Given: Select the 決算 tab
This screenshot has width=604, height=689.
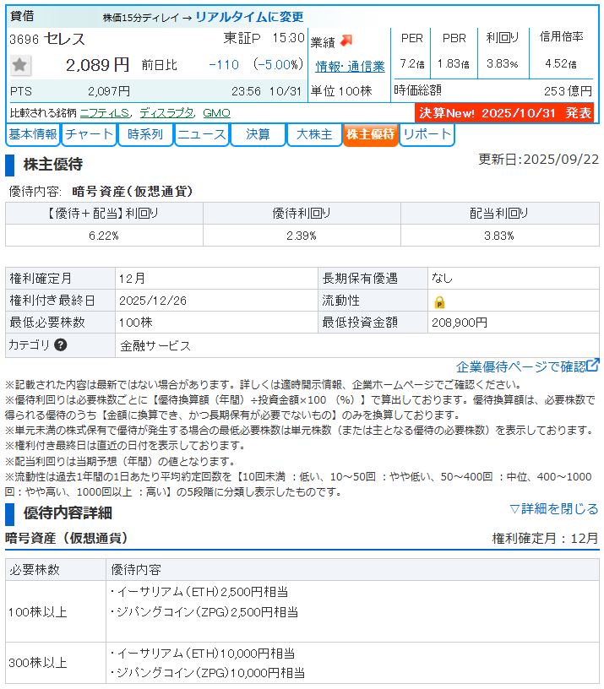Looking at the screenshot, I should [258, 135].
